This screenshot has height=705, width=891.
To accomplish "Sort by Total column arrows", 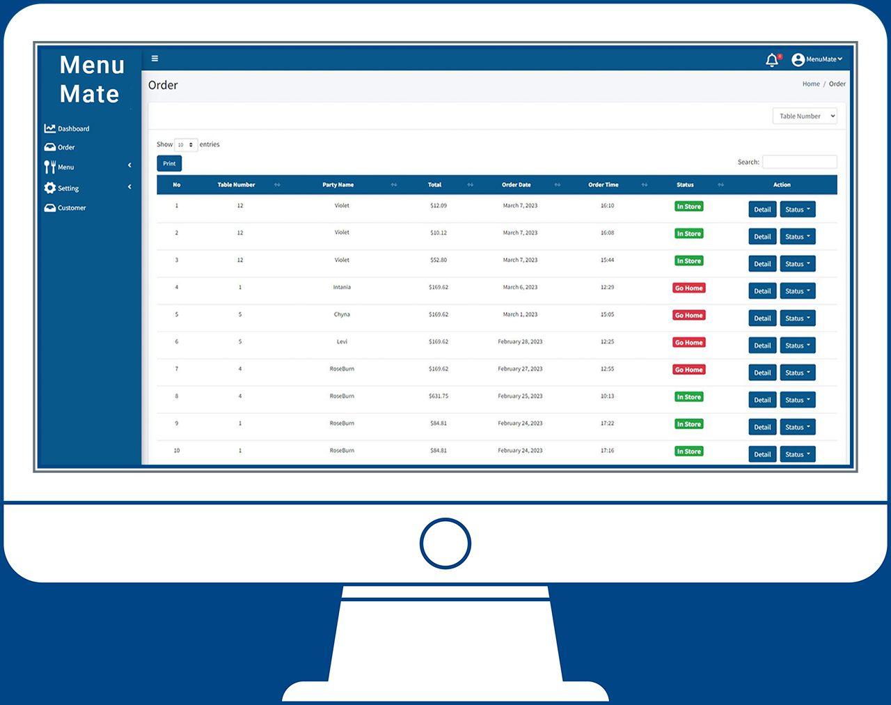I will pos(471,185).
